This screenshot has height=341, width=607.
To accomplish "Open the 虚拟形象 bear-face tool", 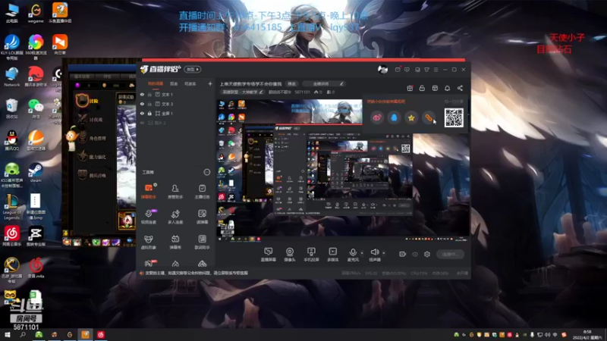I will [x=149, y=242].
